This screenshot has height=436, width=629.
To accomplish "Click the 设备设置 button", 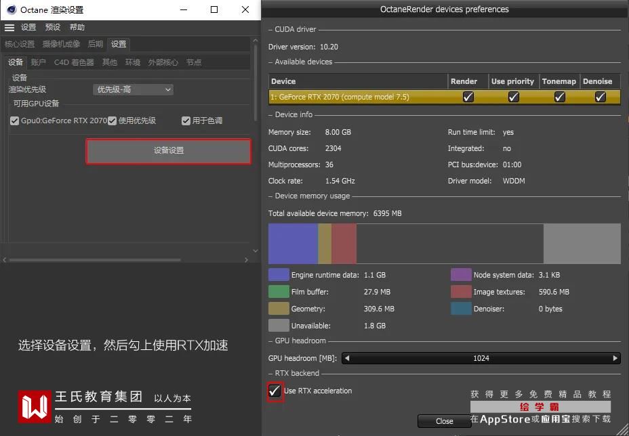I will pos(169,151).
